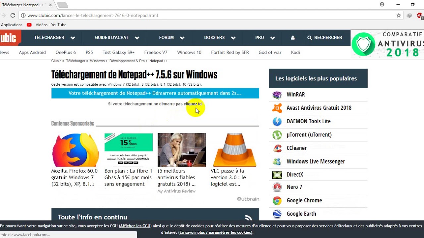Click the Développement & Pro breadcrumb
424x238 pixels.
(x=127, y=61)
